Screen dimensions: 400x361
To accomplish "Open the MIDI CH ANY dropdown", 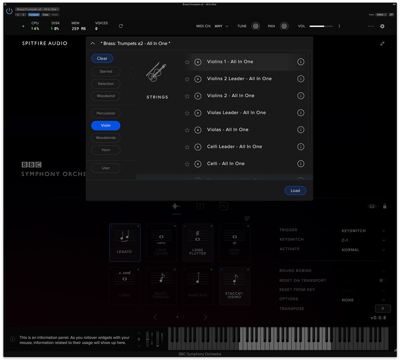I will pos(221,26).
